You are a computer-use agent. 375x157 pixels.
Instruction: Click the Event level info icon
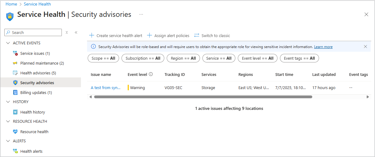click(151, 74)
